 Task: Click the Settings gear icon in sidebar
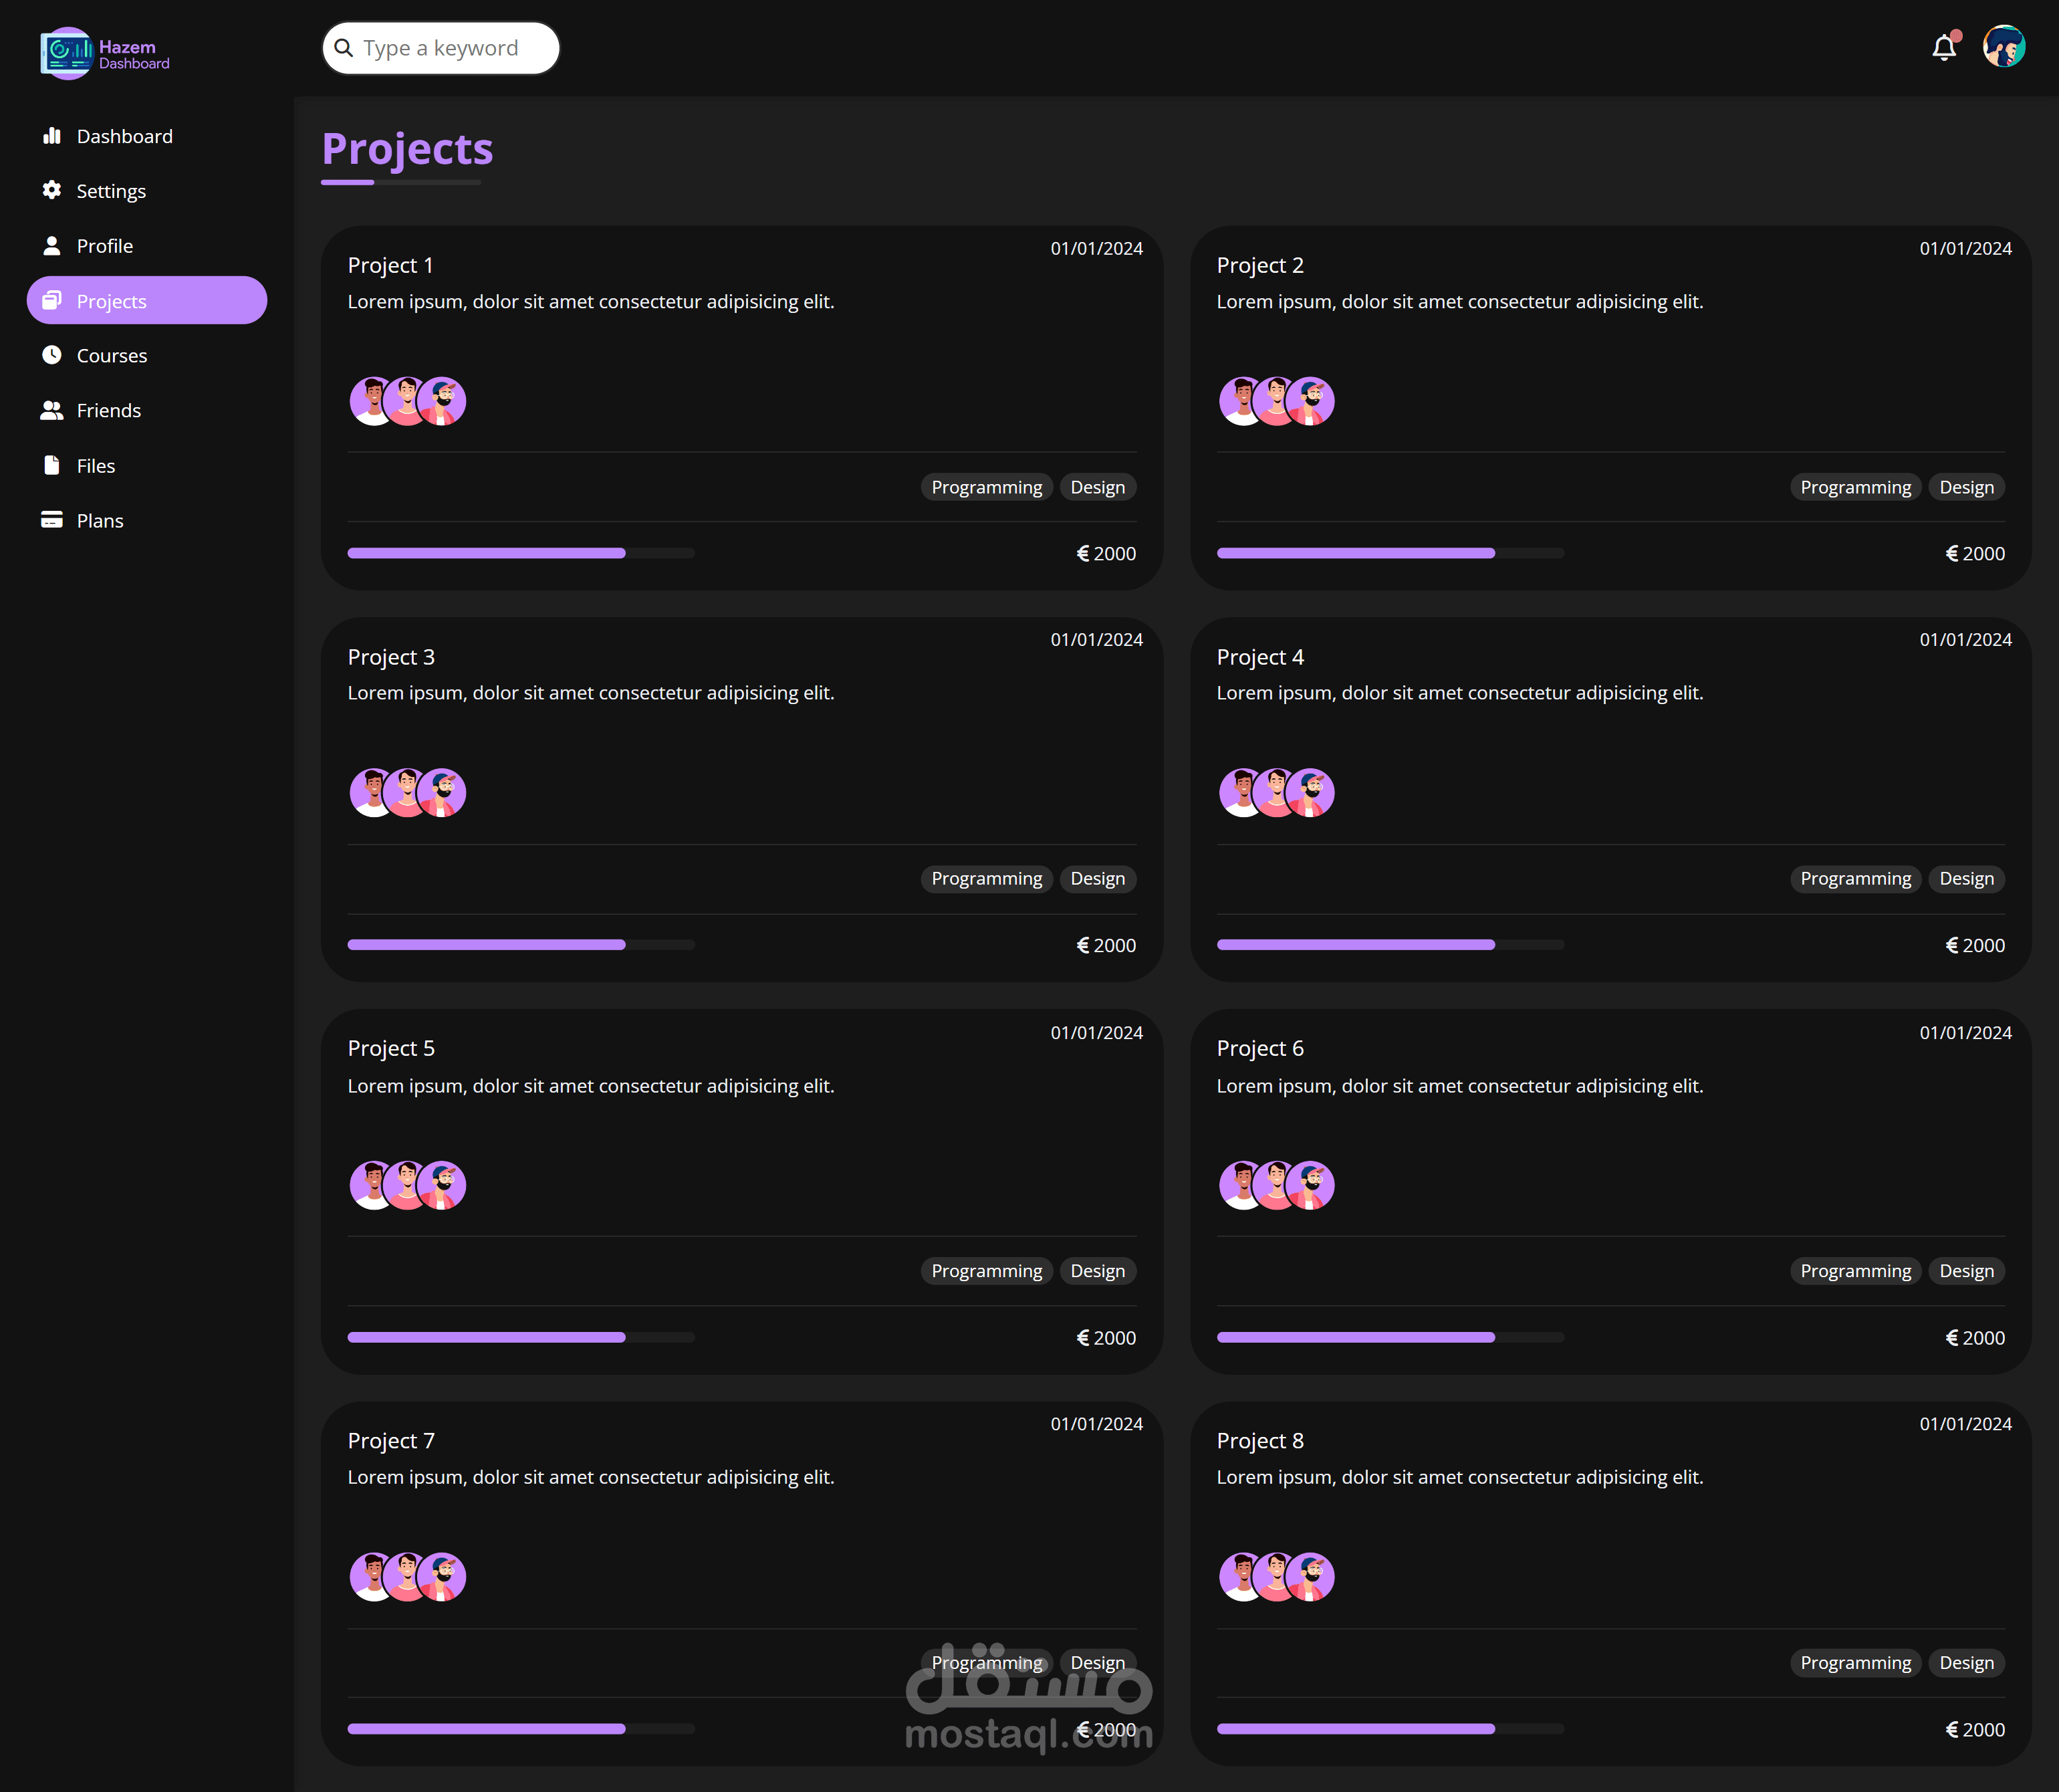(x=52, y=190)
